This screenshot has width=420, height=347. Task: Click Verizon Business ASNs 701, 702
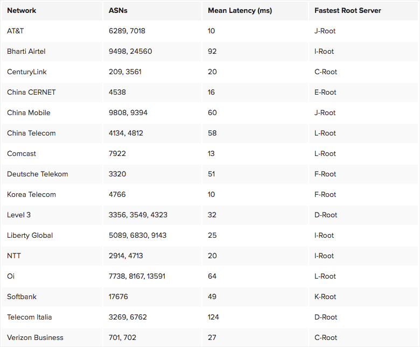point(122,338)
